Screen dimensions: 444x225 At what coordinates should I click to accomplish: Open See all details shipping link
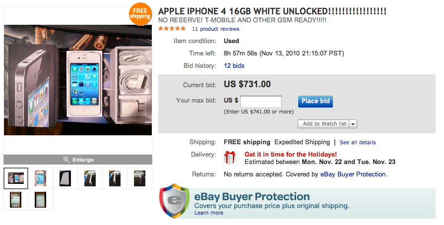tap(358, 142)
